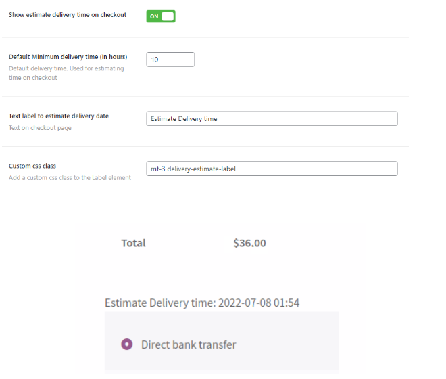Click the "Estimate Delivery time:" checkout text
The height and width of the screenshot is (379, 446).
pyautogui.click(x=159, y=303)
